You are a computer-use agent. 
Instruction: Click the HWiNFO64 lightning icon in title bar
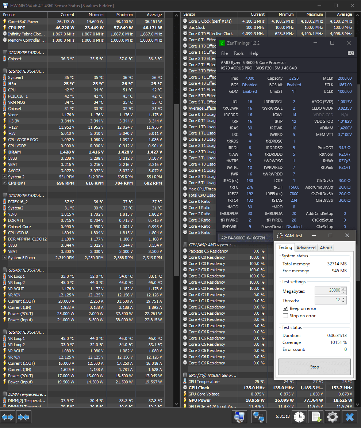tap(5, 5)
